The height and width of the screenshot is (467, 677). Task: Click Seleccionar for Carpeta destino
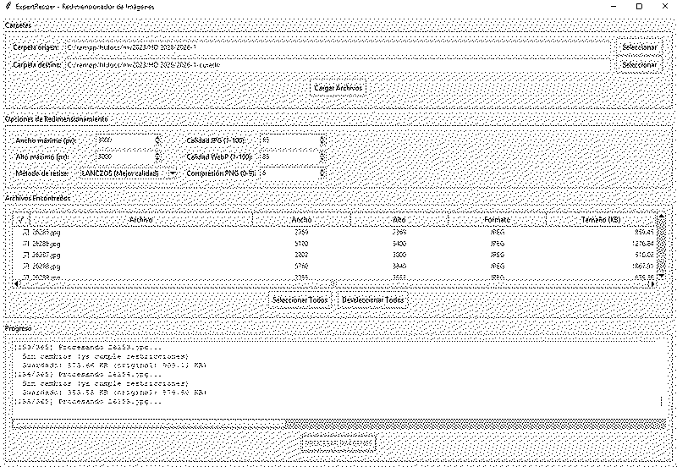(x=639, y=64)
